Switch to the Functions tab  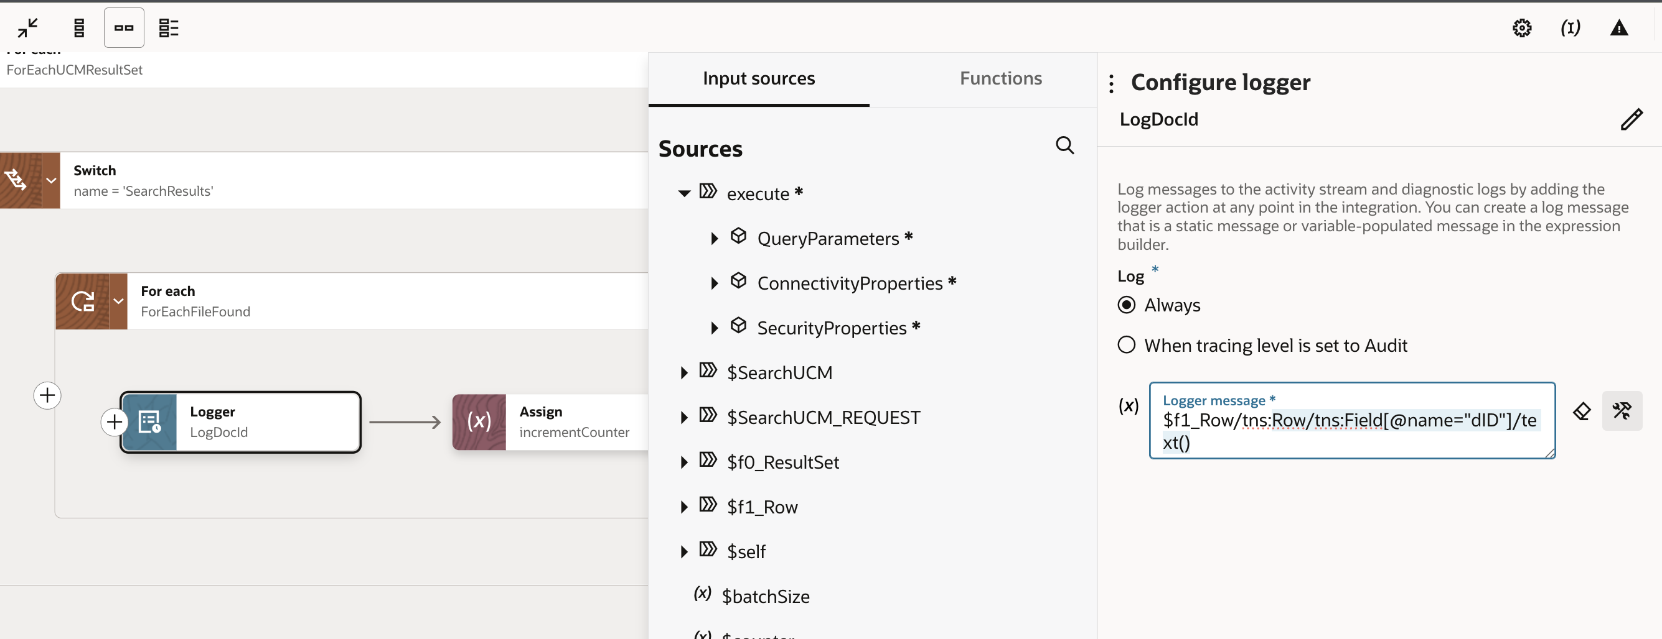[x=1001, y=78]
